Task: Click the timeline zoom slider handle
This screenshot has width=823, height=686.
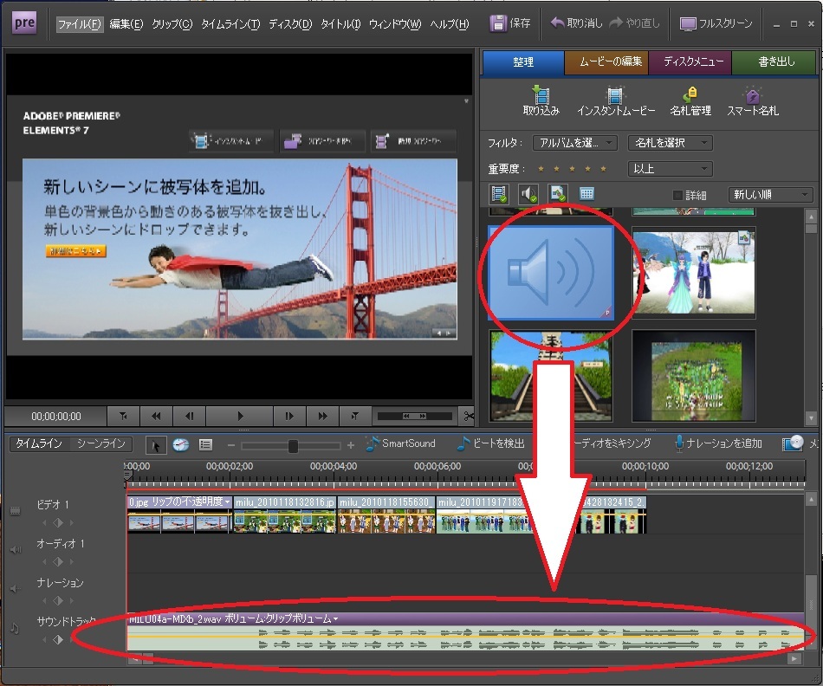Action: (293, 445)
